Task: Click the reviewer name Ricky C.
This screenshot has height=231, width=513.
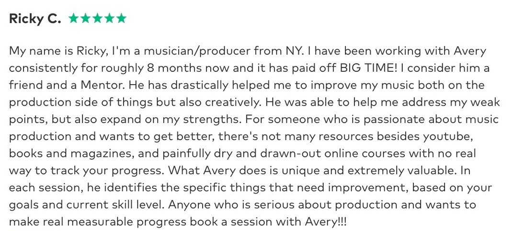Action: tap(35, 19)
